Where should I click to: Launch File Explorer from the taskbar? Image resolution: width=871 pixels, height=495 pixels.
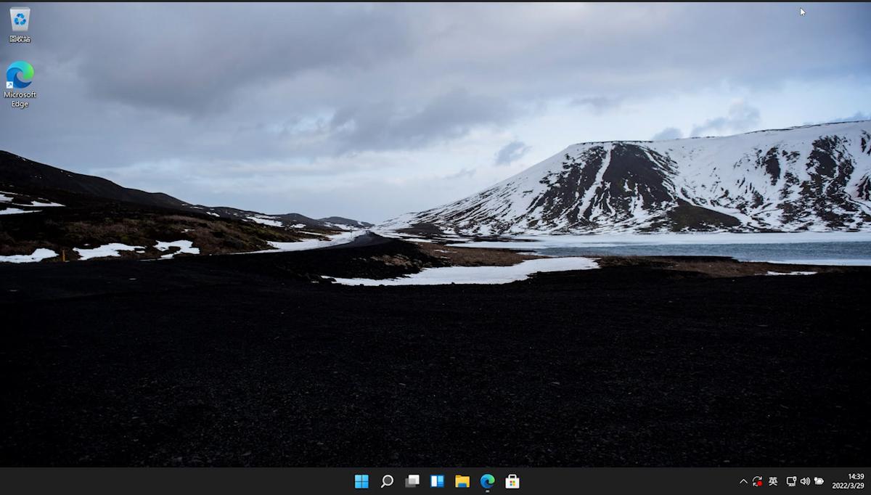pyautogui.click(x=462, y=481)
